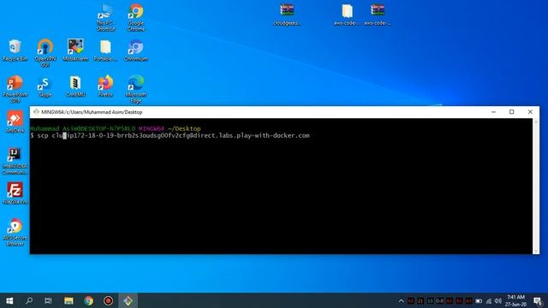548x308 pixels.
Task: Open the network tray icon
Action: click(x=489, y=301)
